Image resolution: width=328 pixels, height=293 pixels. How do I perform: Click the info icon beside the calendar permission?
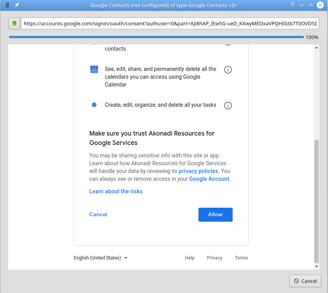[x=228, y=69]
